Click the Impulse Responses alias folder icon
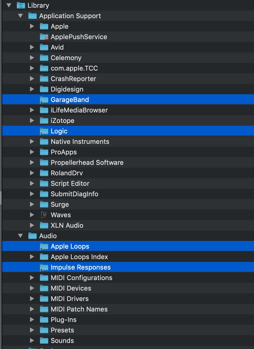Image resolution: width=254 pixels, height=349 pixels. [44, 267]
